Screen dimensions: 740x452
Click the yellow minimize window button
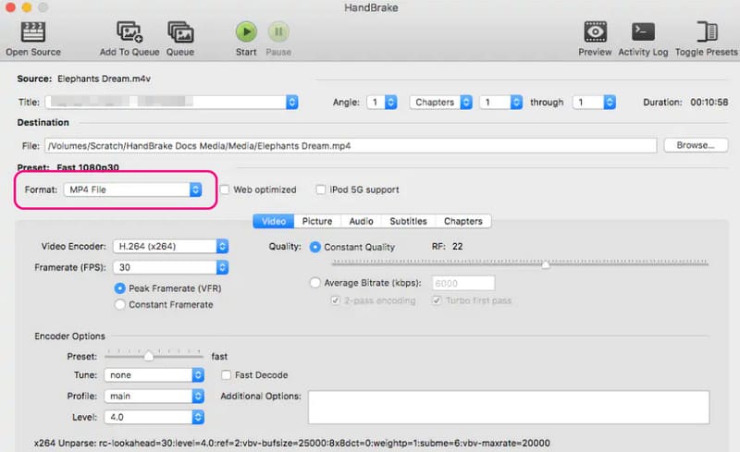click(27, 6)
